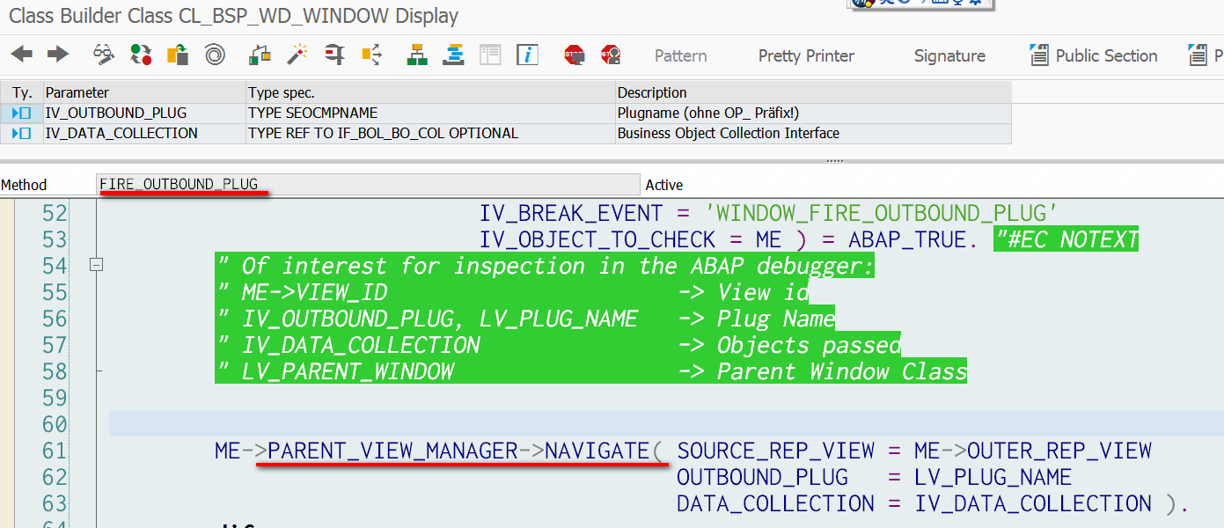1224x528 pixels.
Task: Select the TYPE SEOCMPNAME type spec cell
Action: point(430,113)
